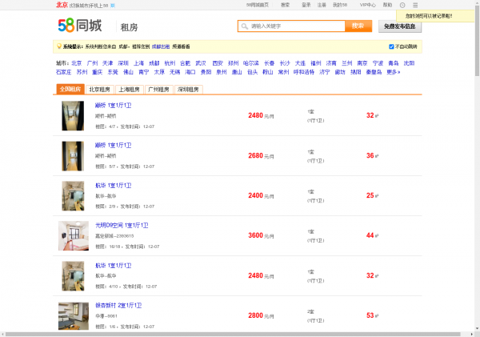The image size is (480, 337).
Task: Expand the 更多 cities list
Action: tap(393, 72)
